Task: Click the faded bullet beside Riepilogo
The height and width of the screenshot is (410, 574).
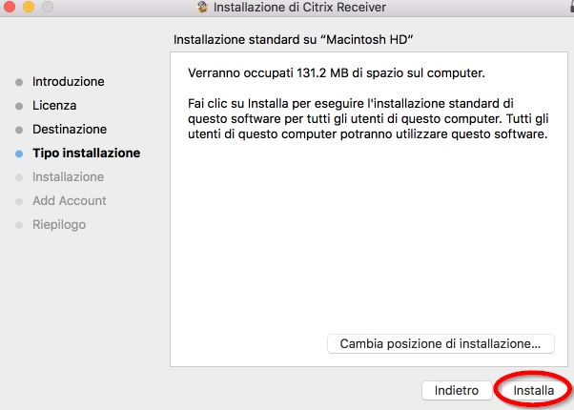Action: pyautogui.click(x=19, y=225)
